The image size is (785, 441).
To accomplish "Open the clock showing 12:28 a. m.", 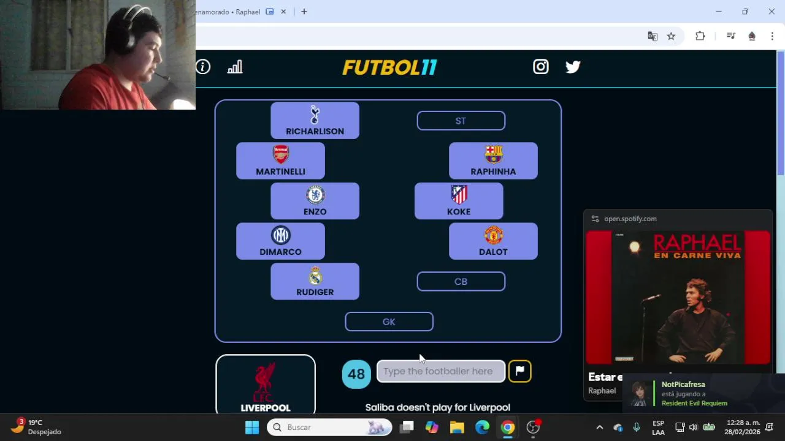I will [x=742, y=427].
